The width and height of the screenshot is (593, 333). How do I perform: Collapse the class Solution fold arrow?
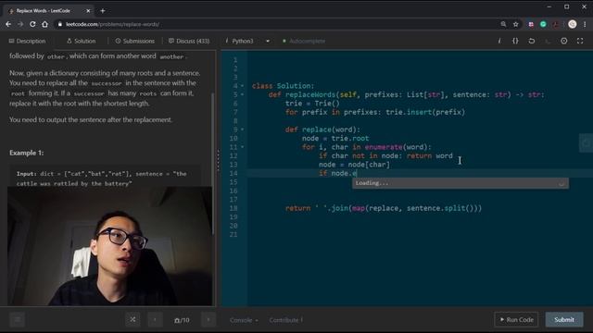[243, 86]
